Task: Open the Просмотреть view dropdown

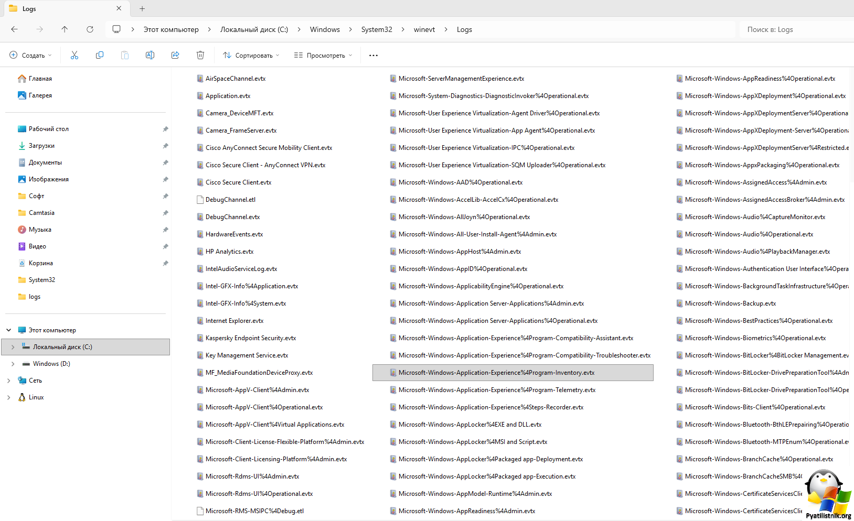Action: click(323, 55)
